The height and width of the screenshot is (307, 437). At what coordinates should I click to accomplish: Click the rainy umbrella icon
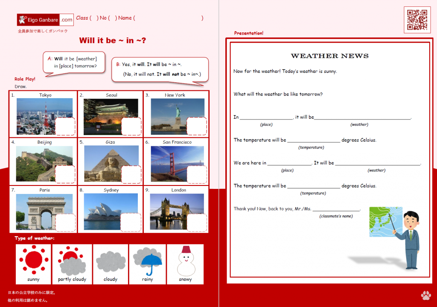pyautogui.click(x=147, y=261)
